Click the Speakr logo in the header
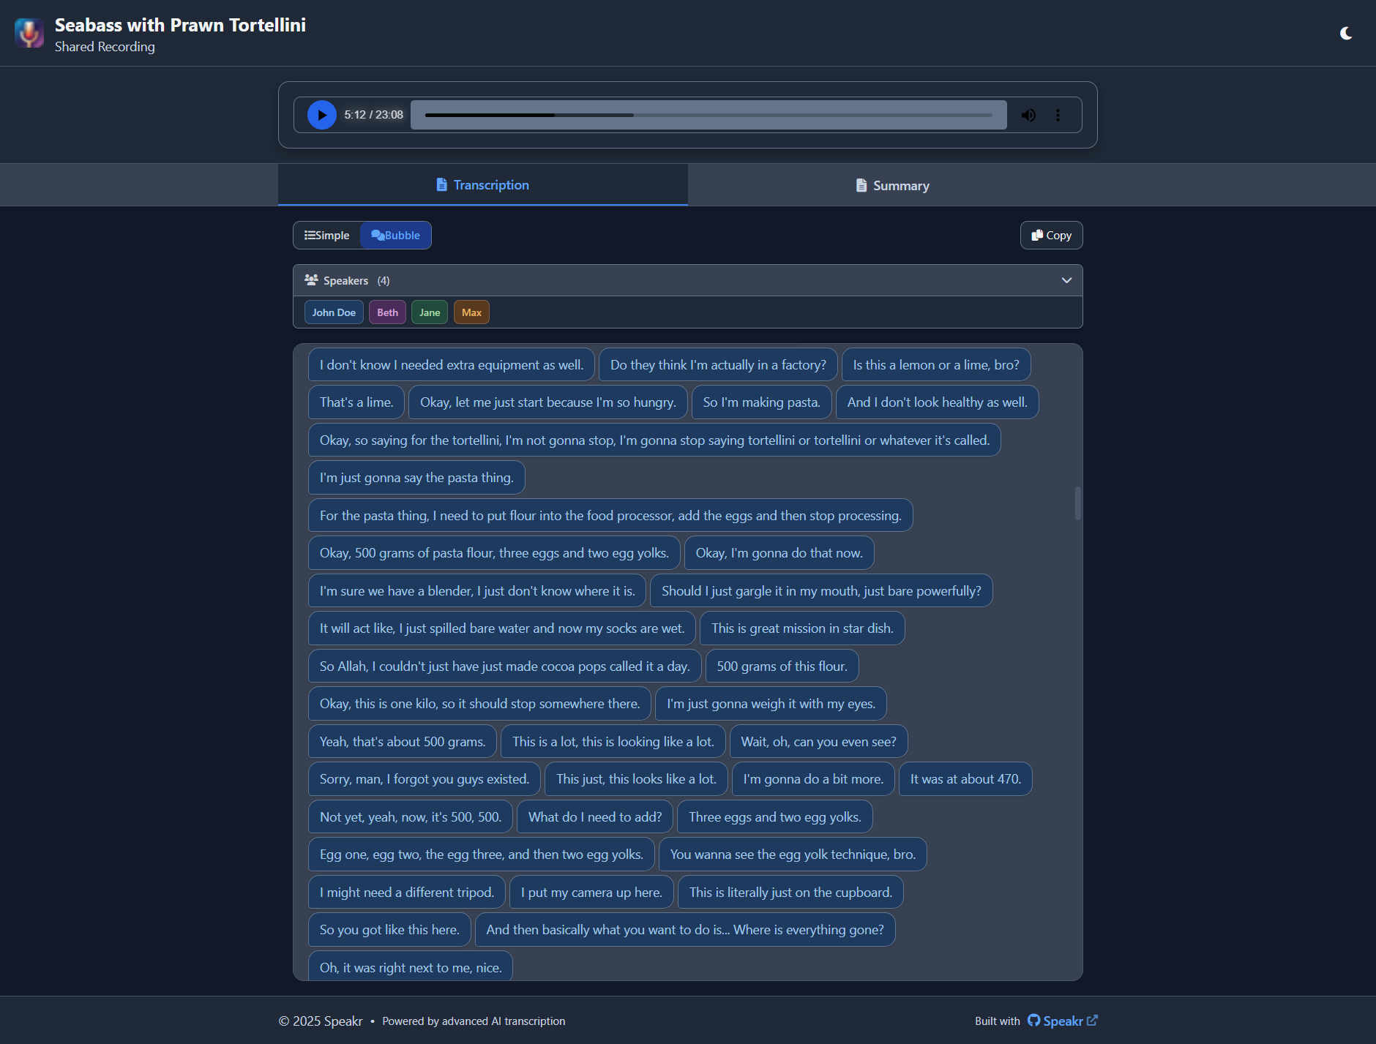This screenshot has height=1044, width=1376. pyautogui.click(x=29, y=32)
